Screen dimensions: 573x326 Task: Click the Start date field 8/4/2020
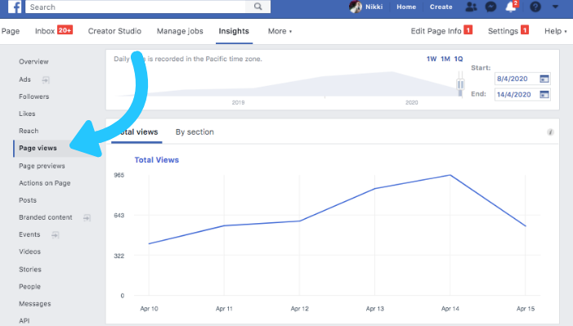point(522,78)
